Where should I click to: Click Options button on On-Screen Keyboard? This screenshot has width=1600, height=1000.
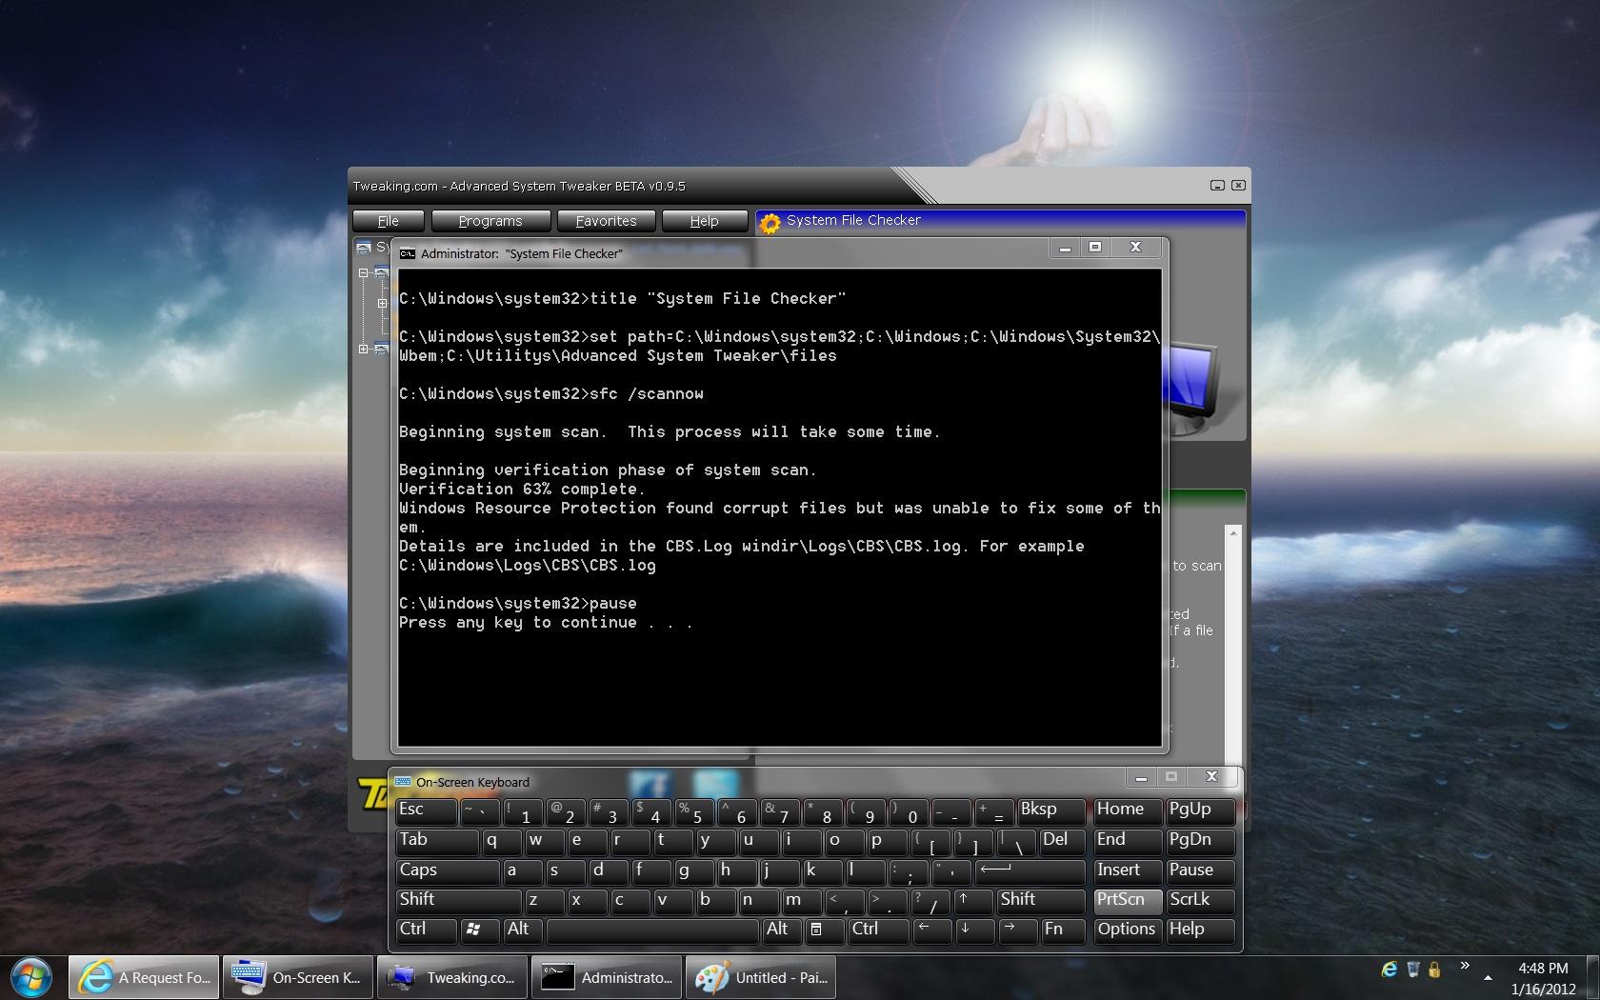tap(1127, 930)
